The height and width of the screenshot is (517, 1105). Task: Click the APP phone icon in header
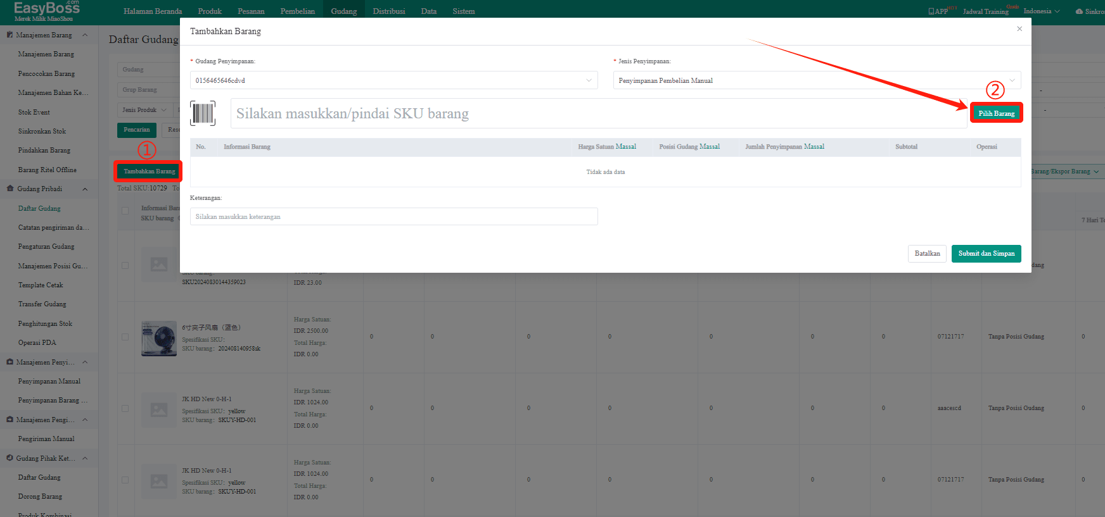click(931, 11)
